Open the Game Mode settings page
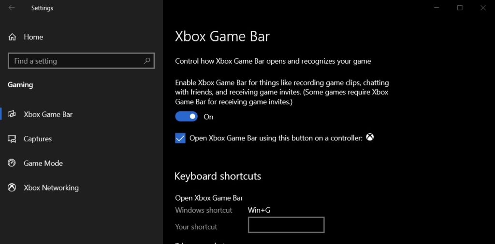The image size is (495, 244). [x=43, y=163]
